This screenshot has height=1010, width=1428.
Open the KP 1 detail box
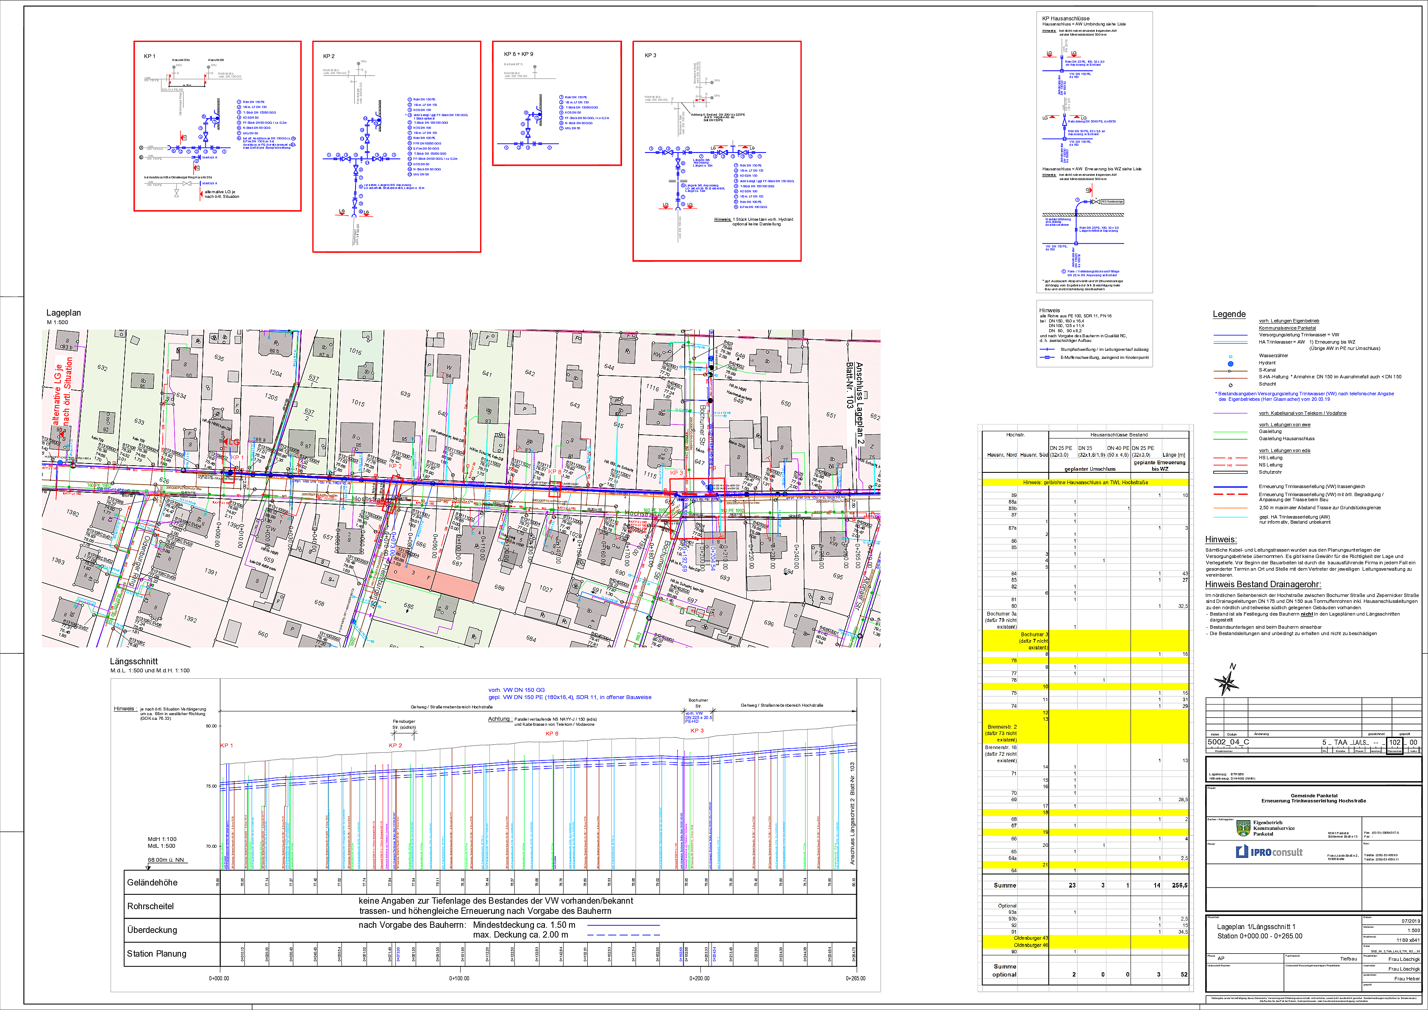[x=217, y=126]
